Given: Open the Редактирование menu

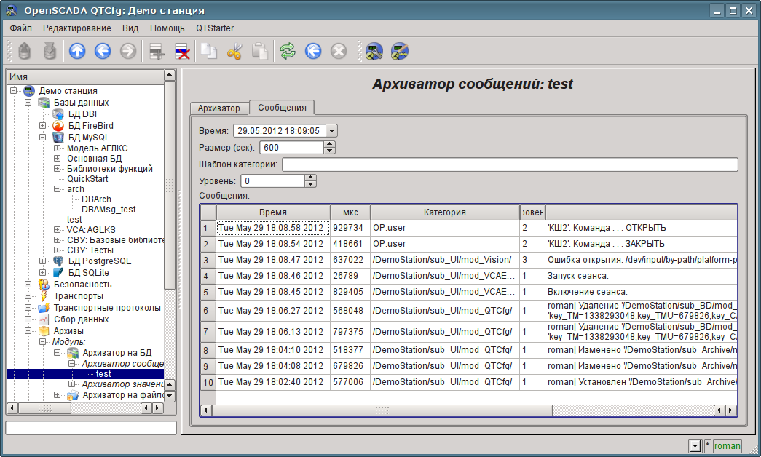Looking at the screenshot, I should click(76, 28).
